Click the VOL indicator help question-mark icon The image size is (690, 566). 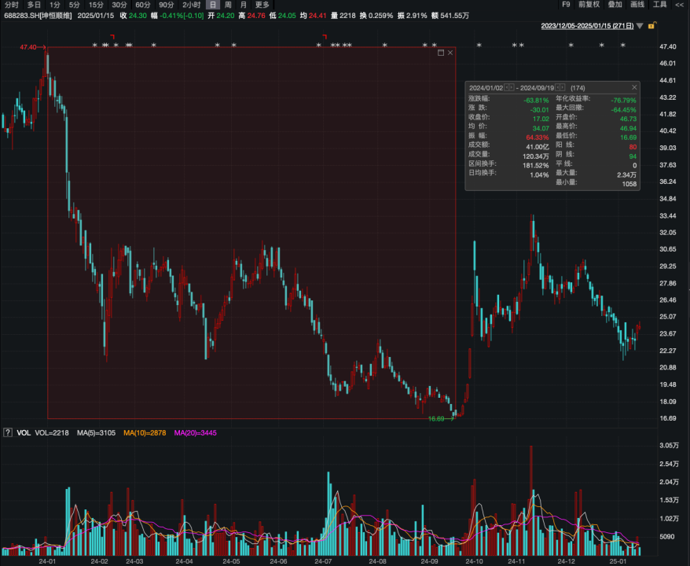point(7,432)
